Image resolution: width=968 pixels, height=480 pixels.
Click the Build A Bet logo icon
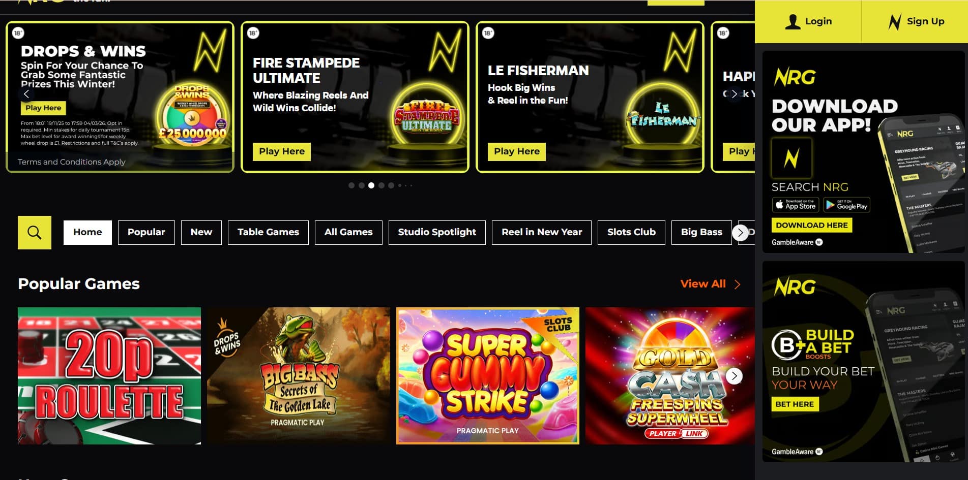[x=787, y=345]
